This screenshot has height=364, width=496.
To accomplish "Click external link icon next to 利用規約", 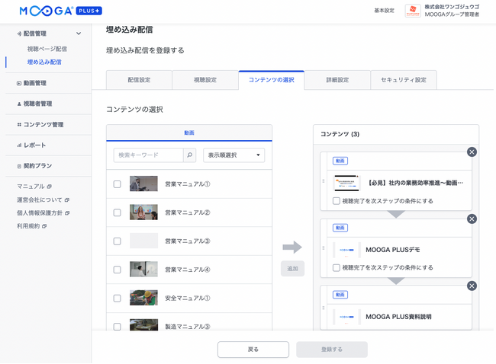I will (x=44, y=226).
